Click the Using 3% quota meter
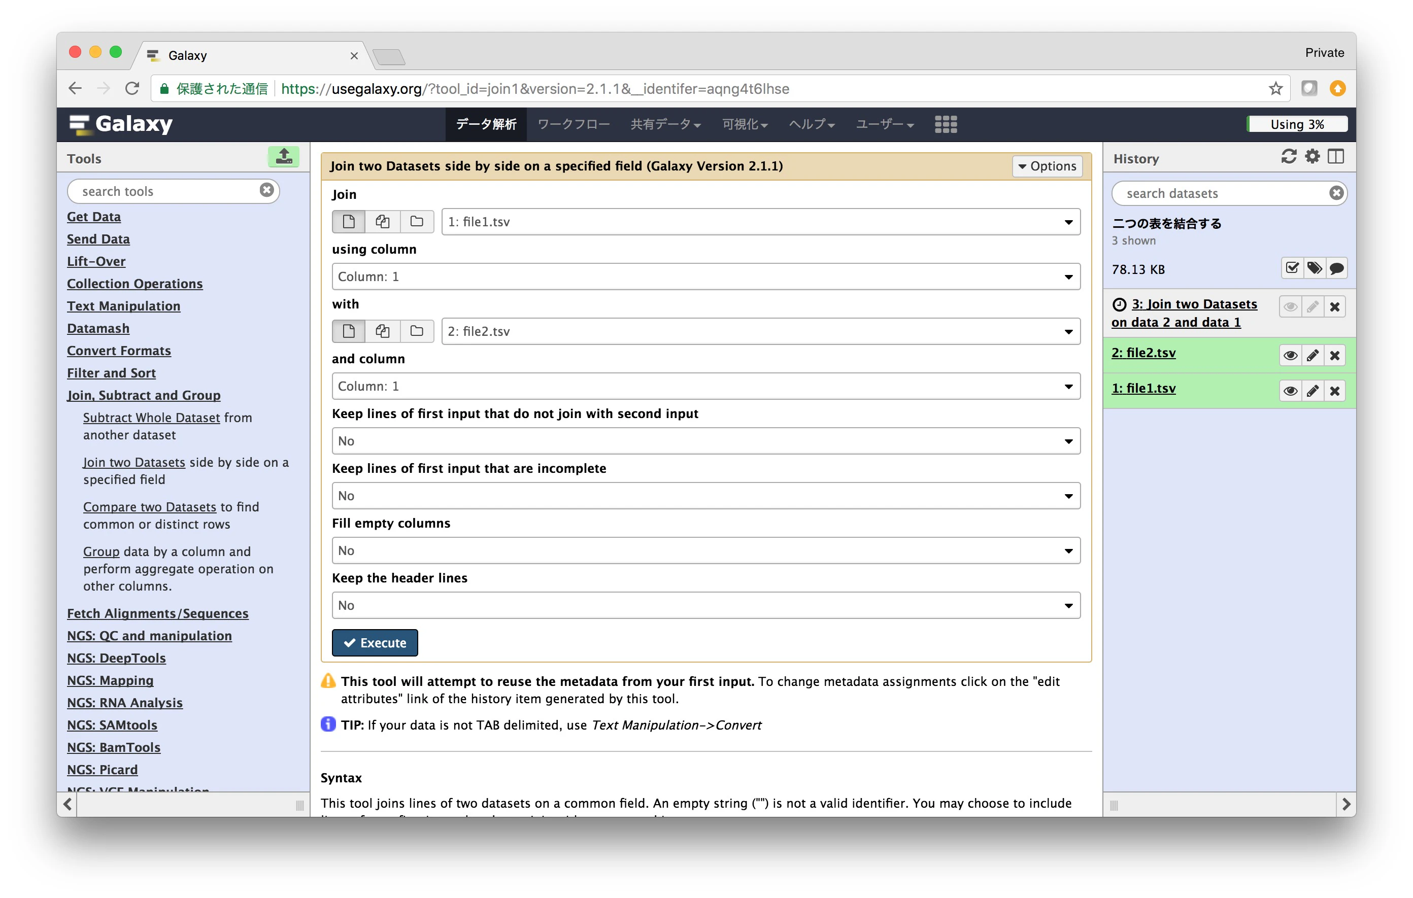This screenshot has width=1413, height=898. pyautogui.click(x=1297, y=124)
